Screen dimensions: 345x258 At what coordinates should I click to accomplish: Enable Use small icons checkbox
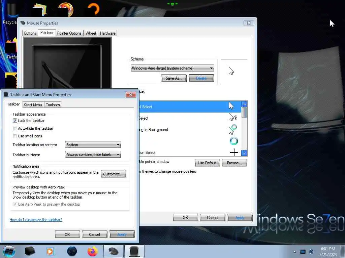tap(15, 136)
